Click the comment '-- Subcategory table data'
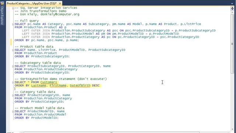The height and width of the screenshot is (133, 236). pos(38,63)
